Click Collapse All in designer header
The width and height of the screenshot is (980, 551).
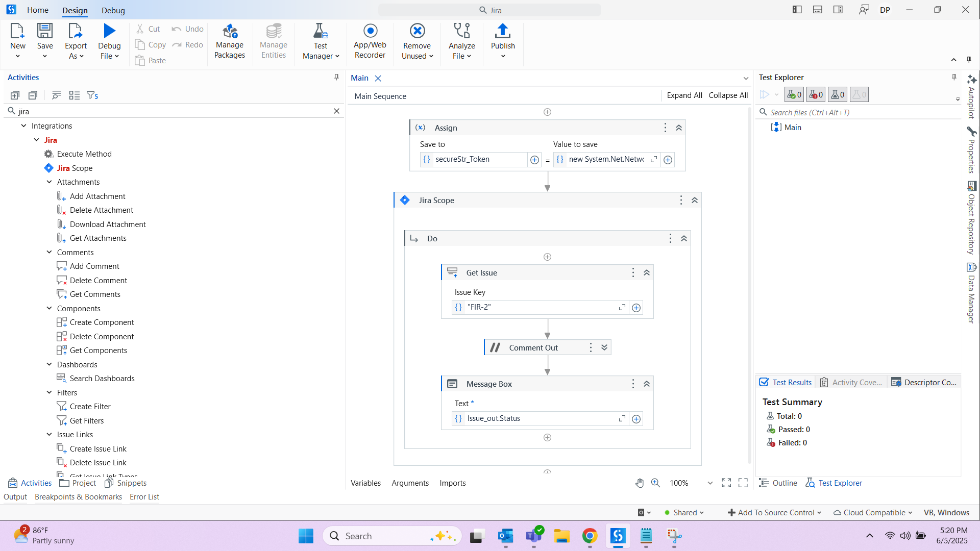(728, 95)
